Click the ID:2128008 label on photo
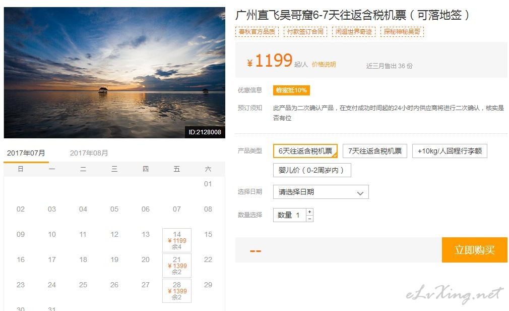The width and height of the screenshot is (509, 311). [205, 132]
